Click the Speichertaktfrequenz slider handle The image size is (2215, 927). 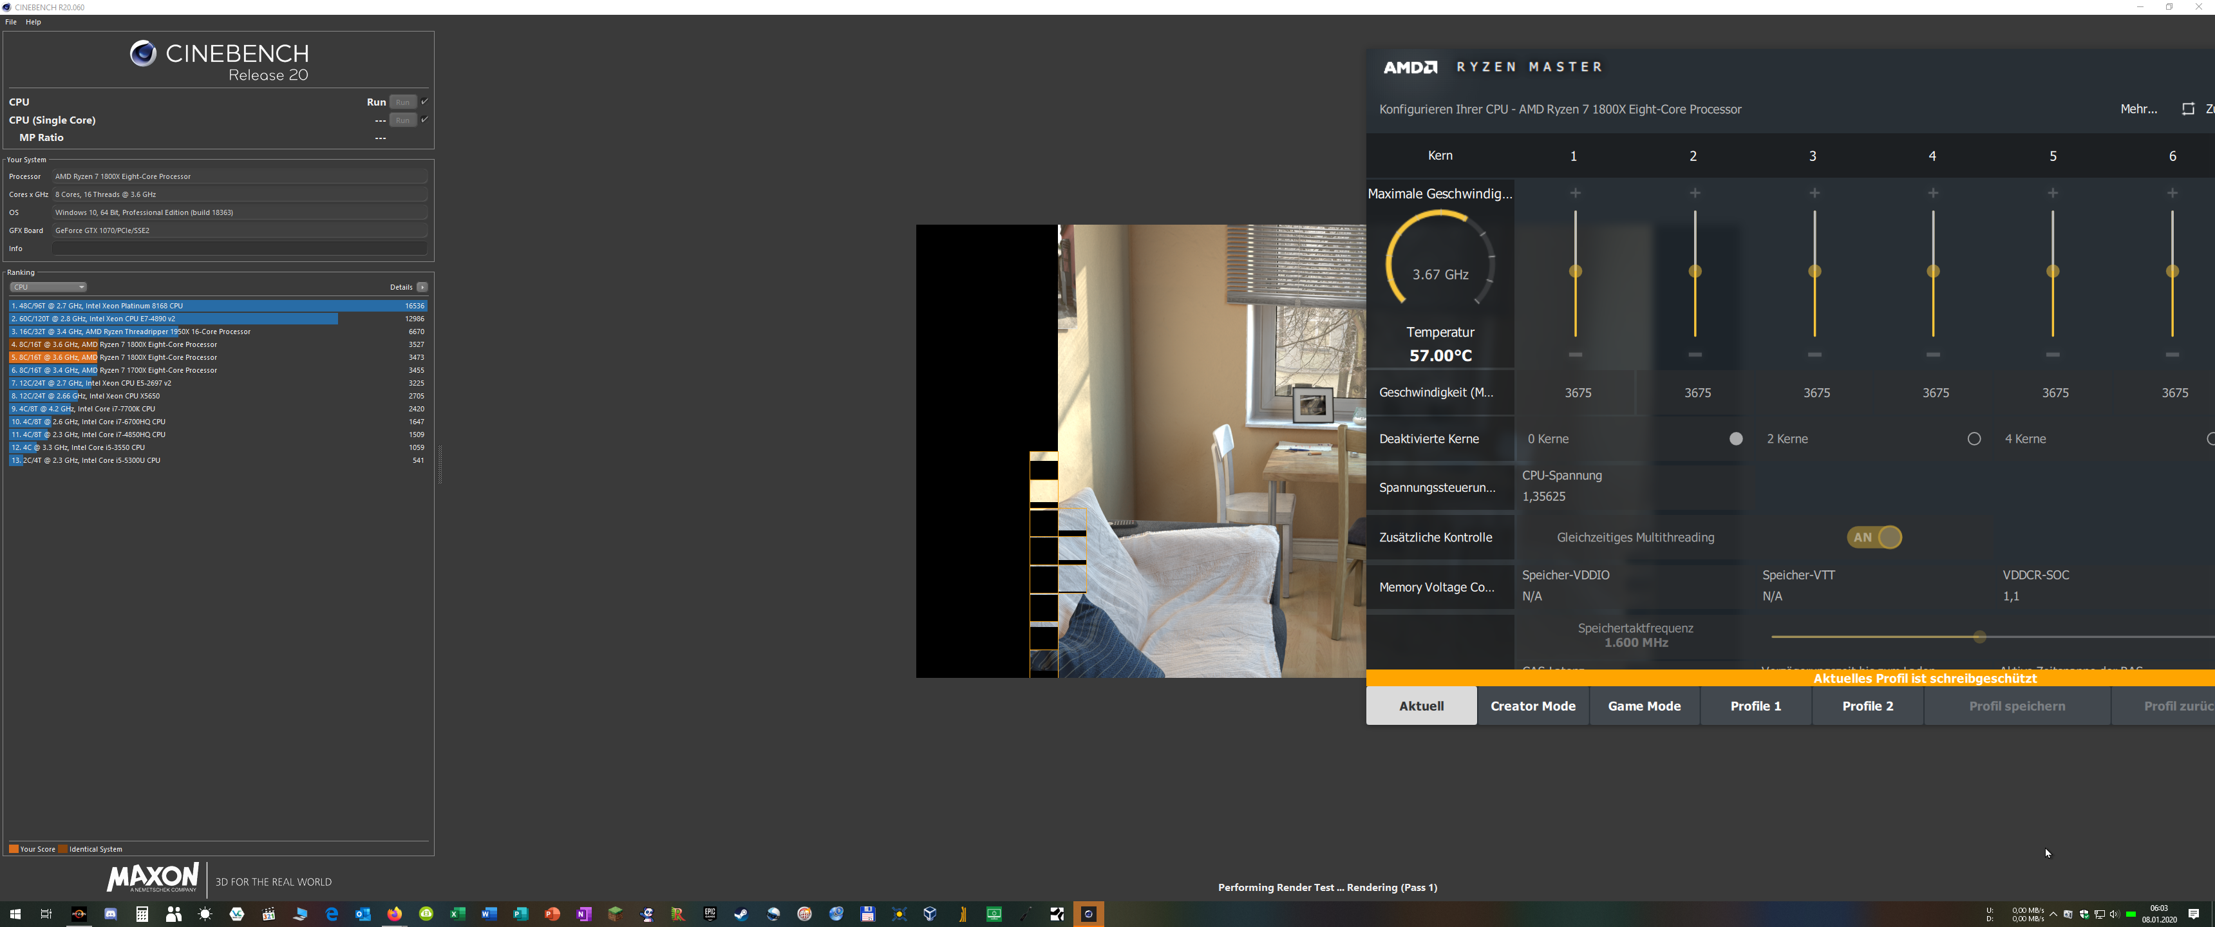coord(1979,637)
